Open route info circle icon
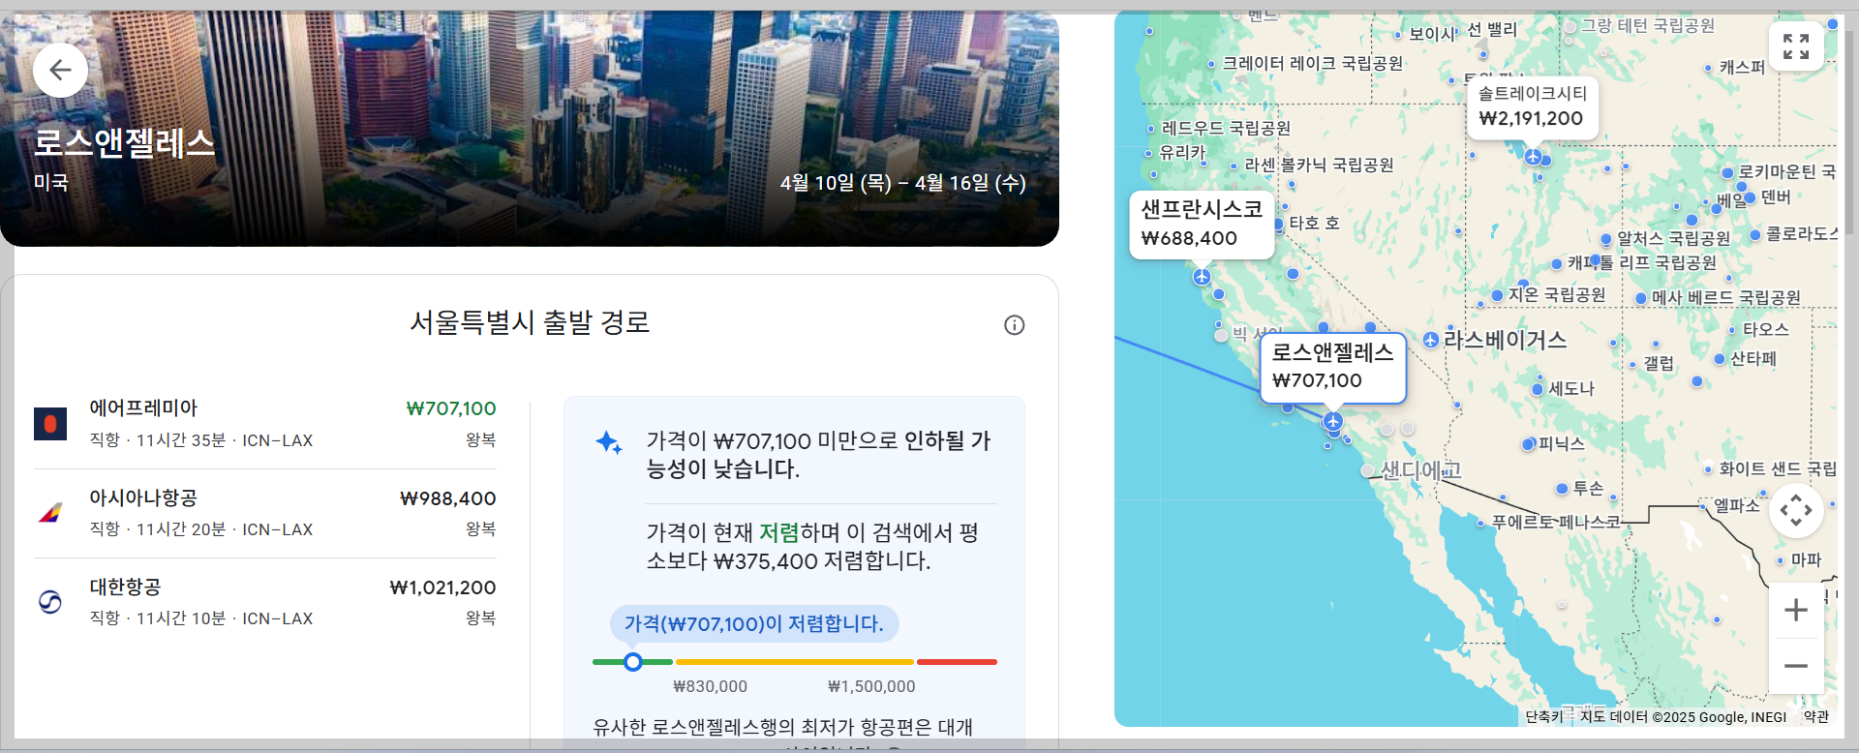1859x753 pixels. pos(1014,325)
